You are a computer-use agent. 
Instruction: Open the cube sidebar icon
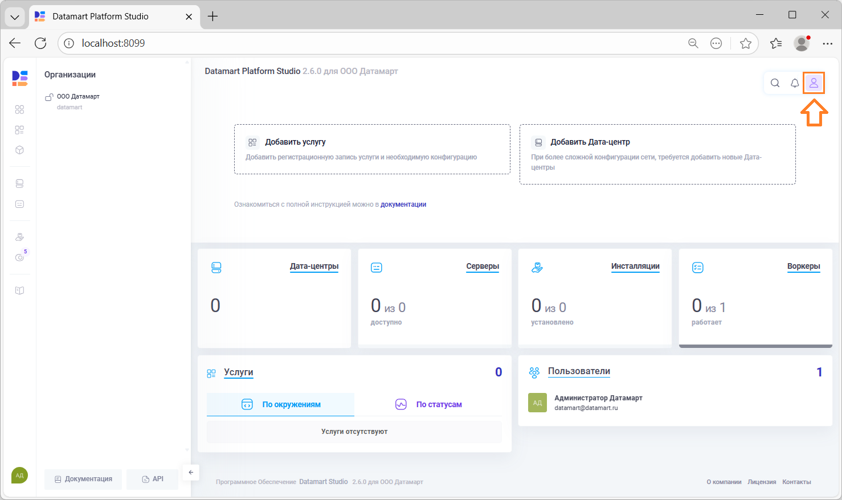[19, 150]
